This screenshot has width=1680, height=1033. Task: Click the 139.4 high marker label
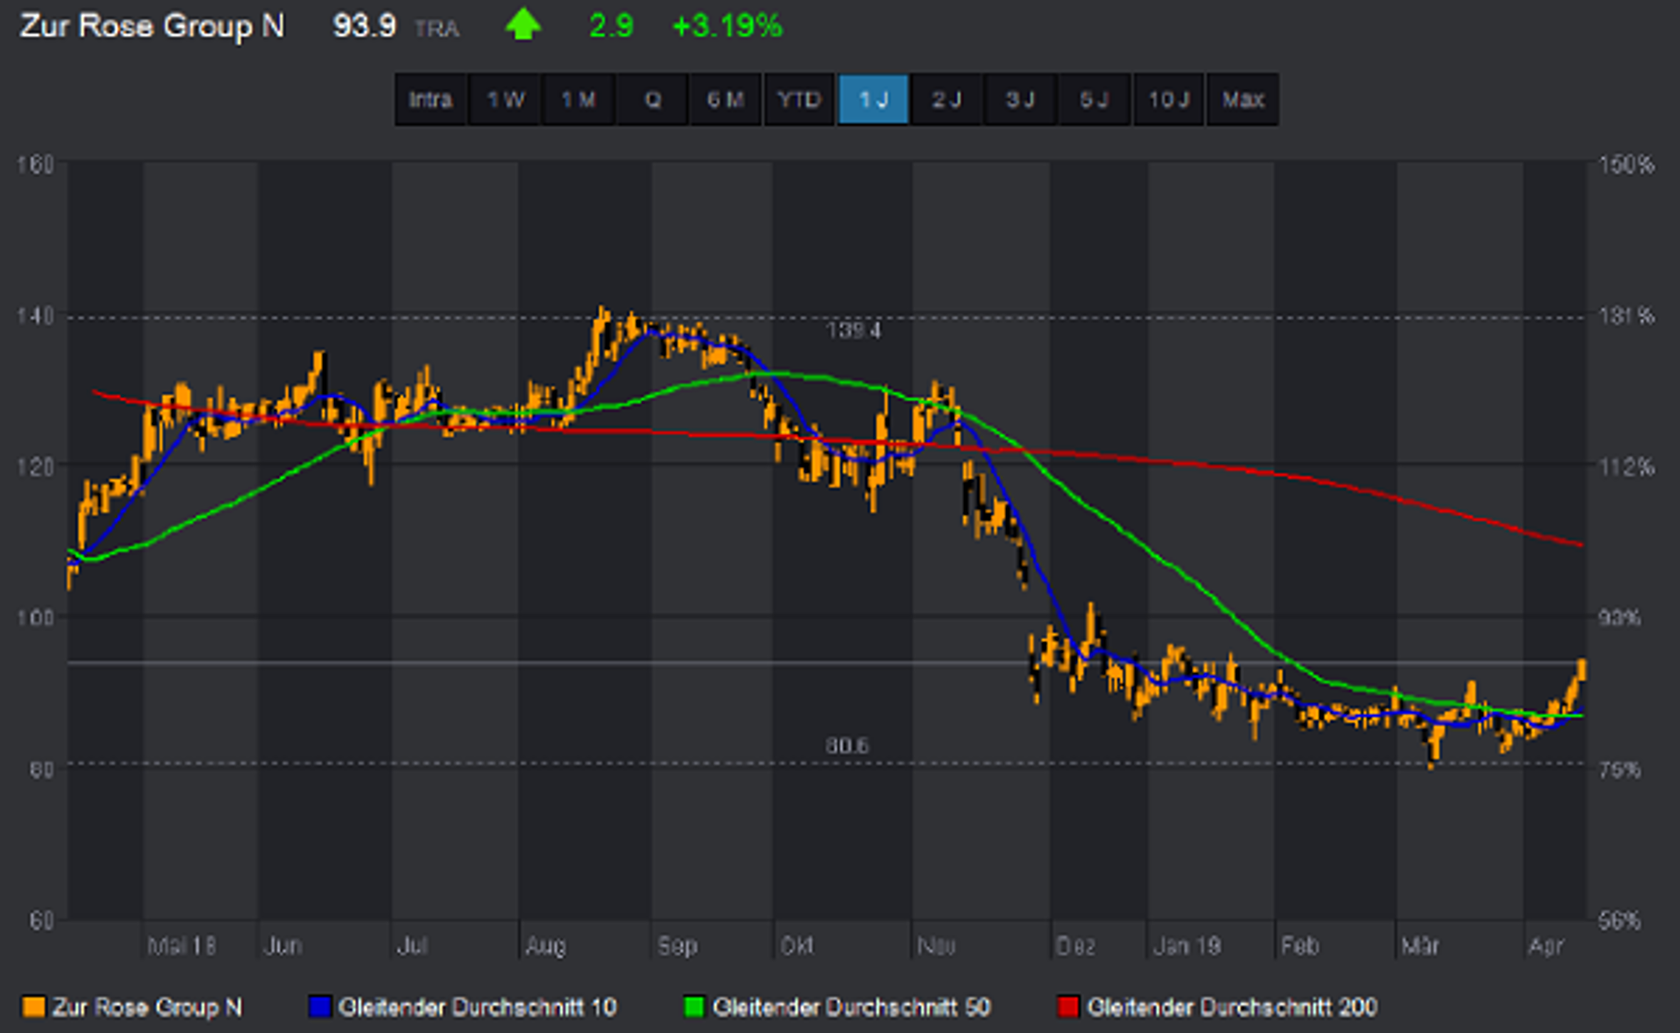[853, 331]
